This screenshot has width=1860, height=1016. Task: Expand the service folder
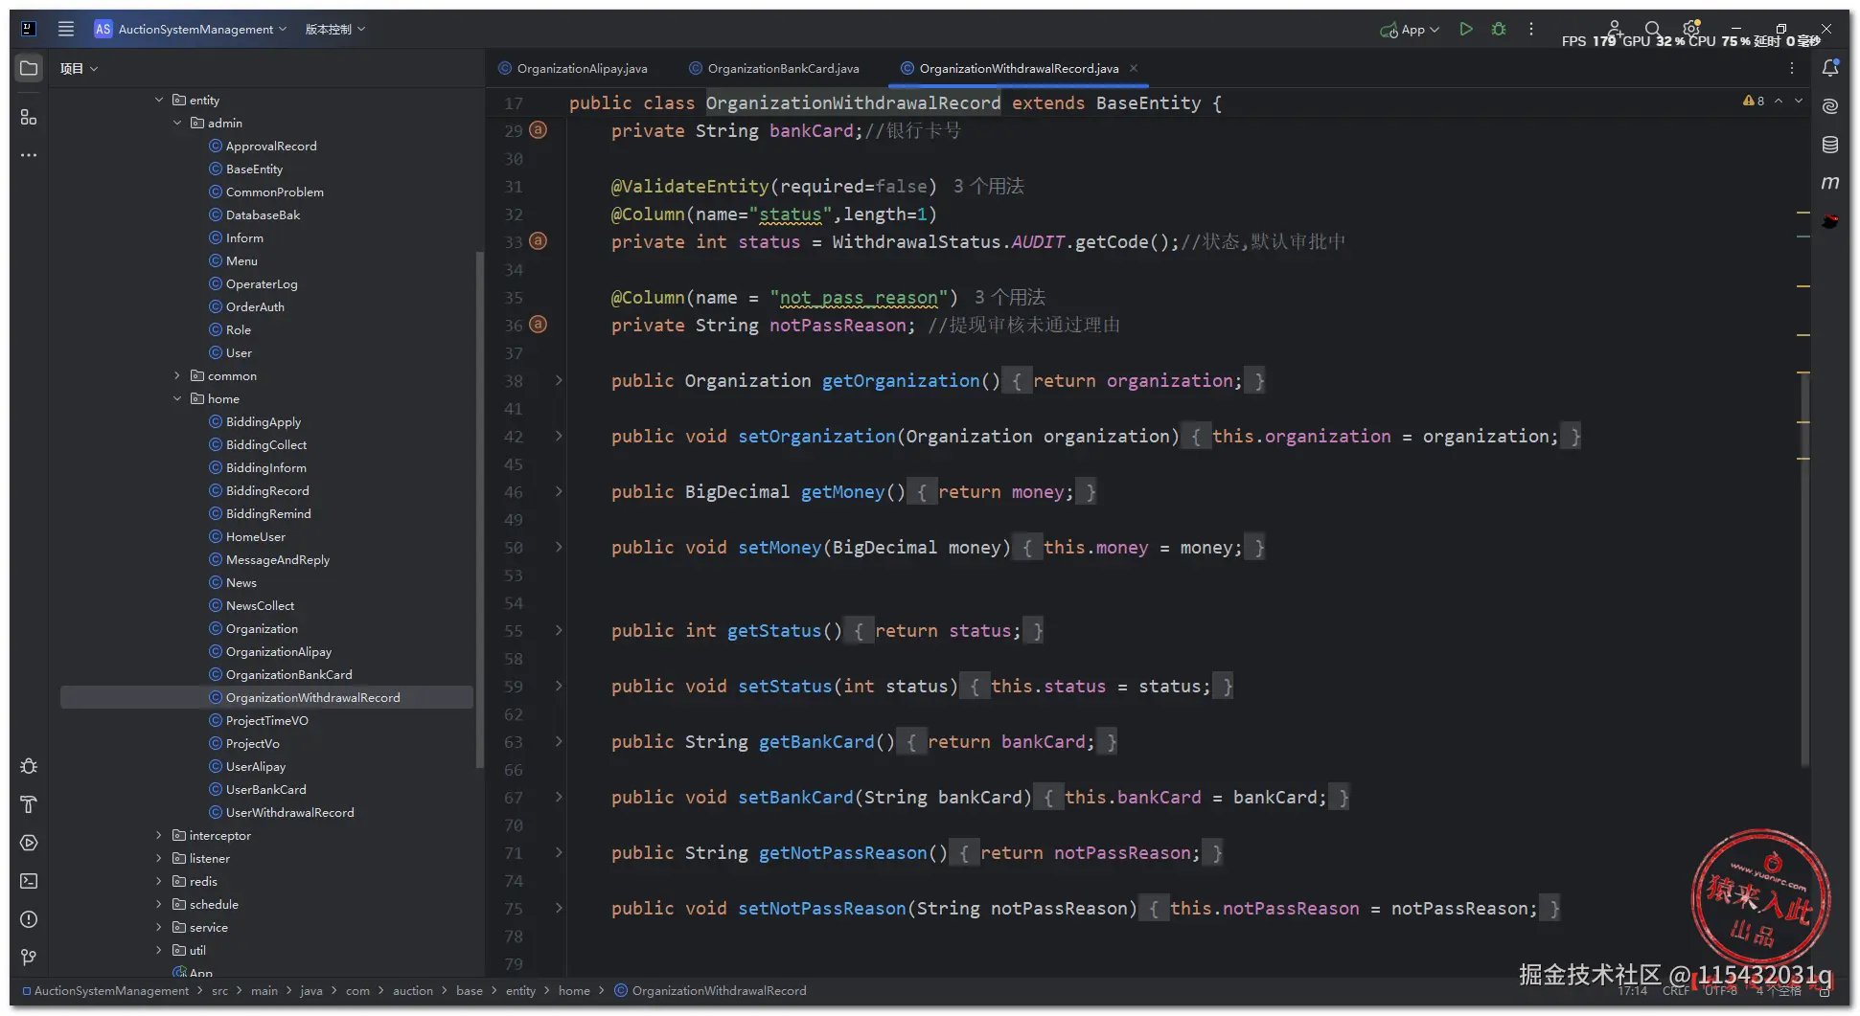[x=159, y=927]
